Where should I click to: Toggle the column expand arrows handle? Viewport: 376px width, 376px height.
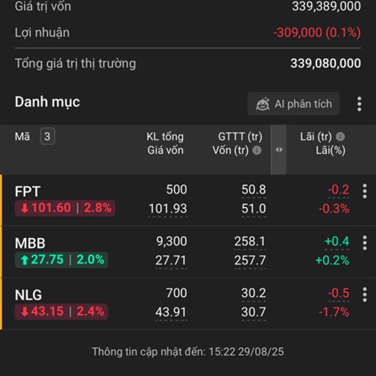click(x=279, y=150)
